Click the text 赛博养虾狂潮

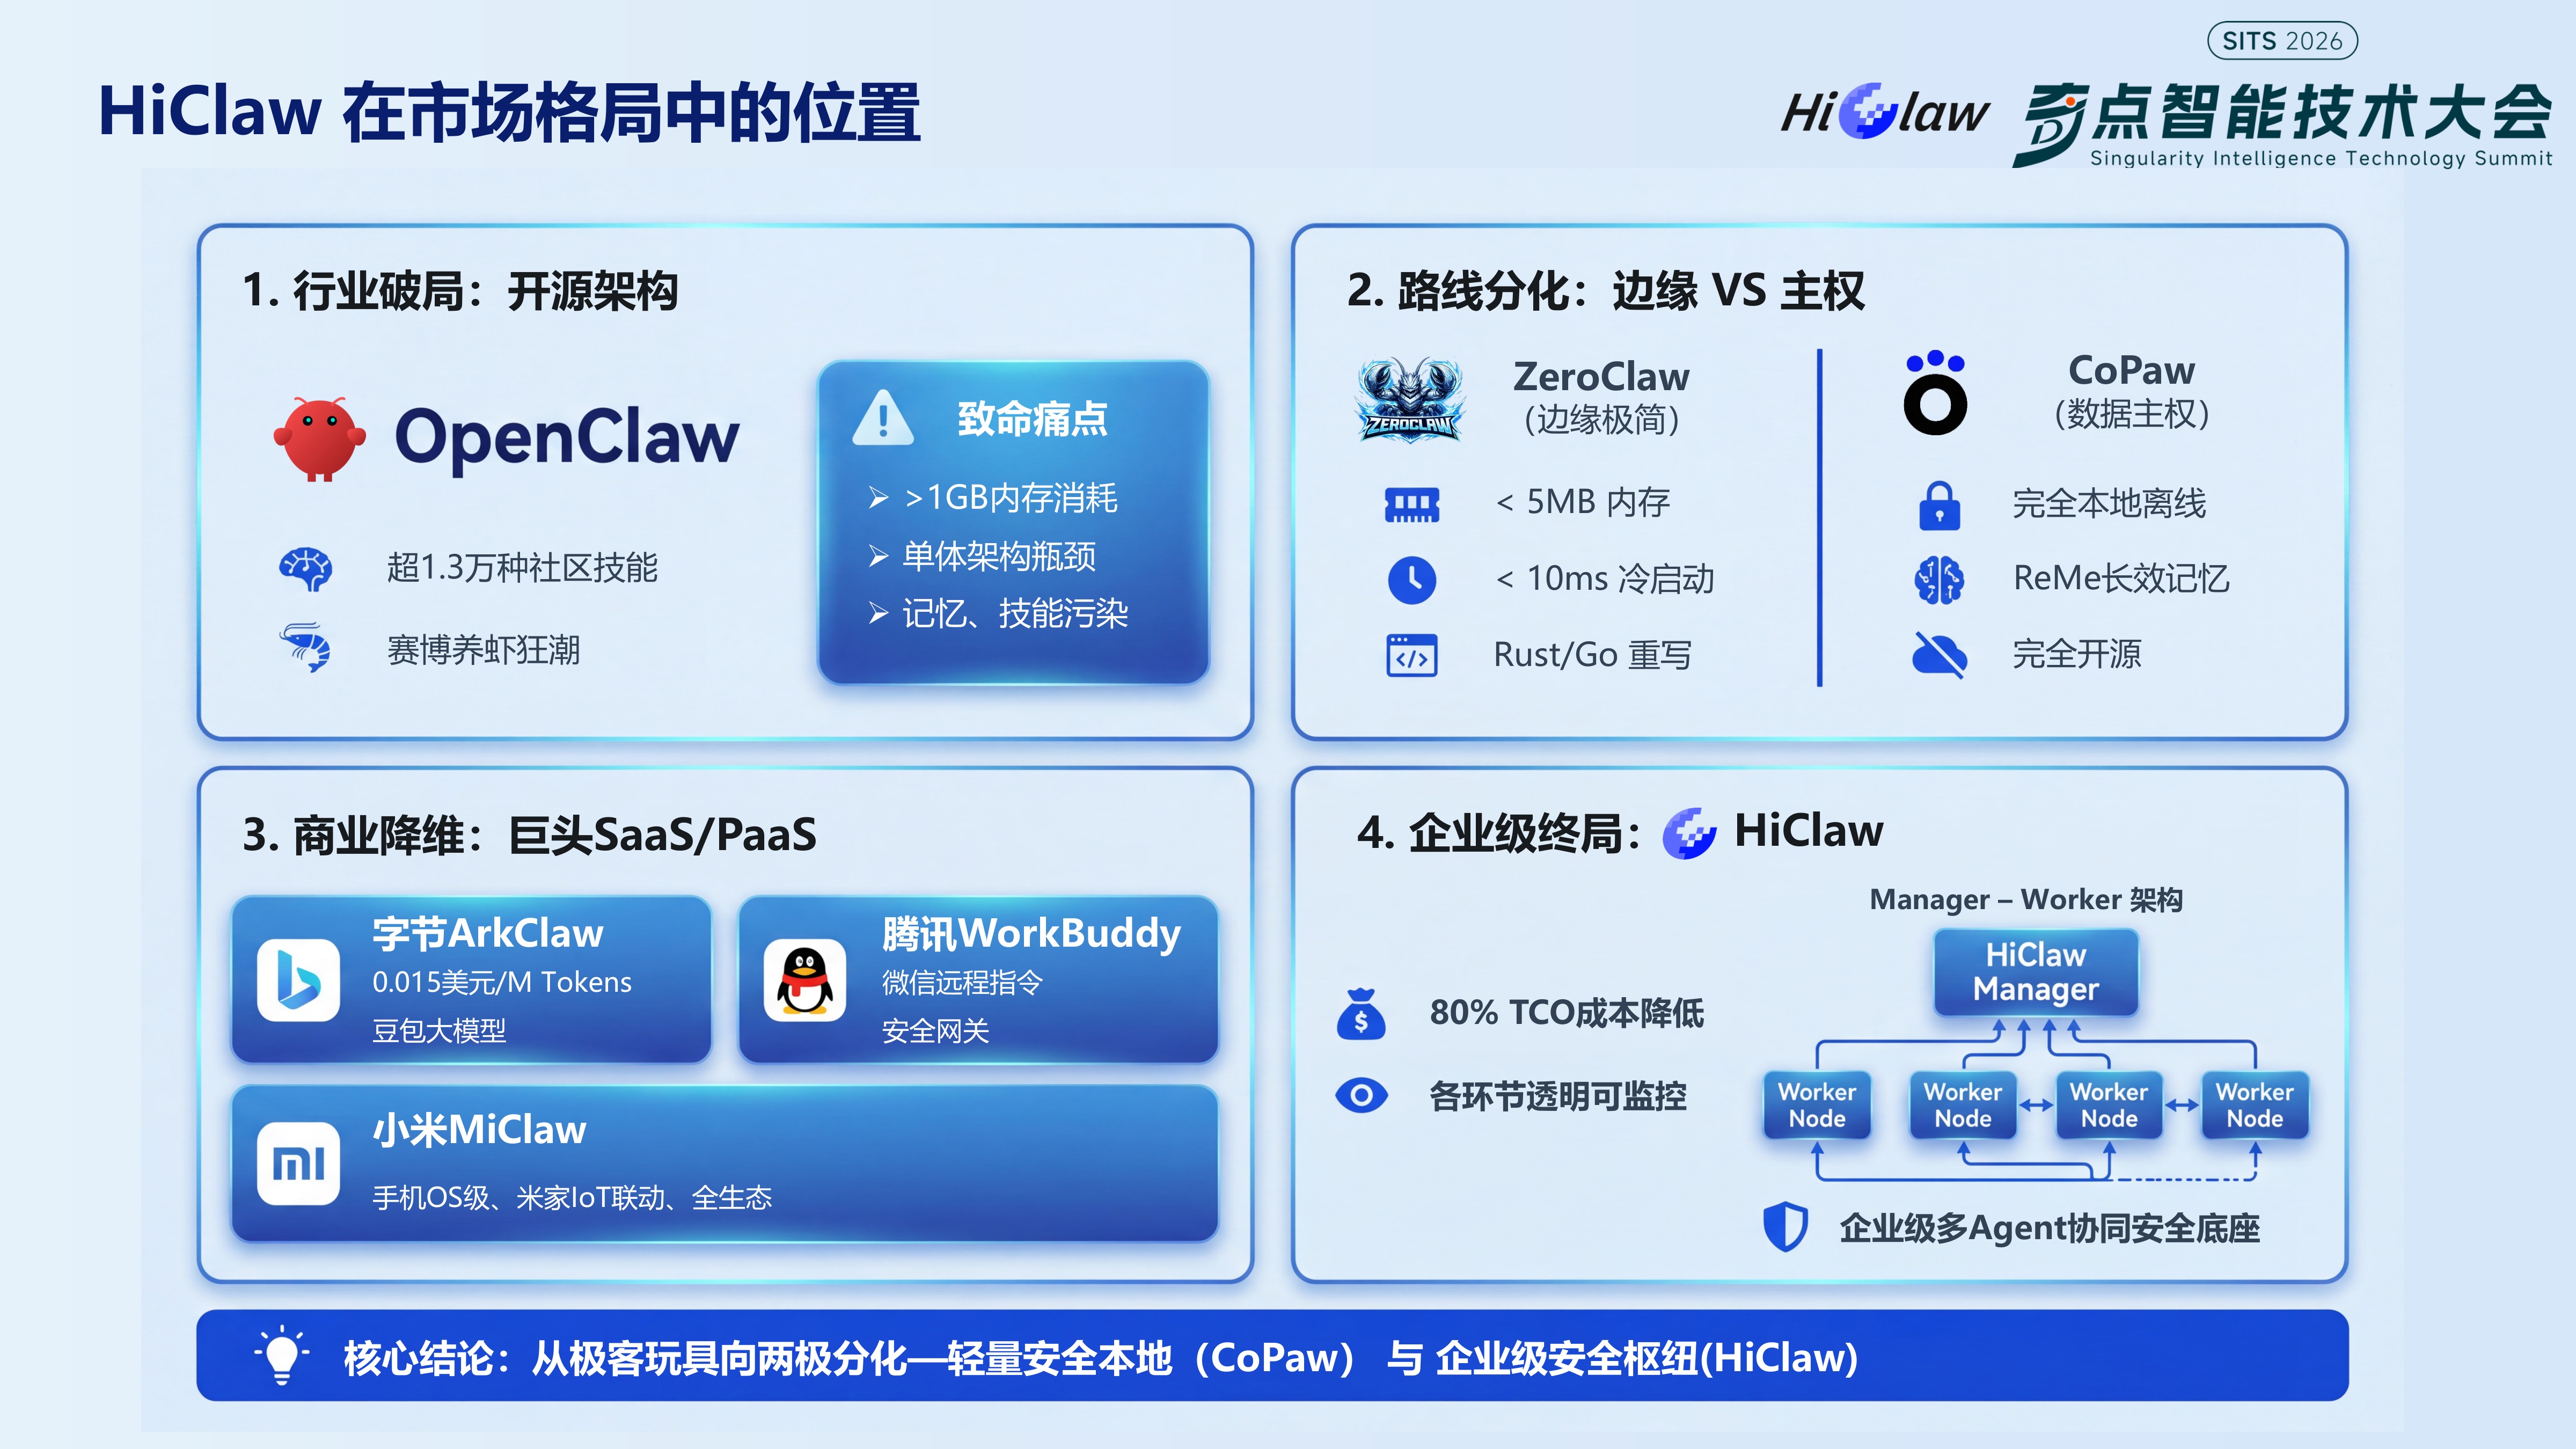(x=483, y=650)
